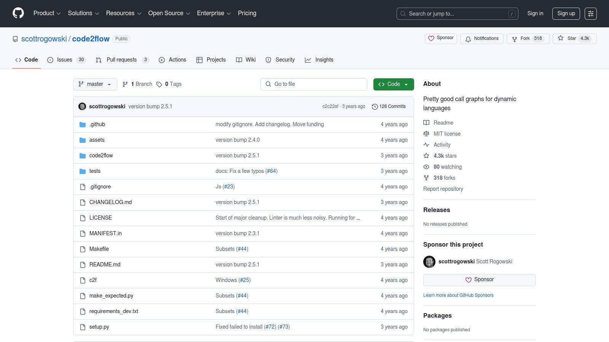Click the Notifications button

(482, 39)
